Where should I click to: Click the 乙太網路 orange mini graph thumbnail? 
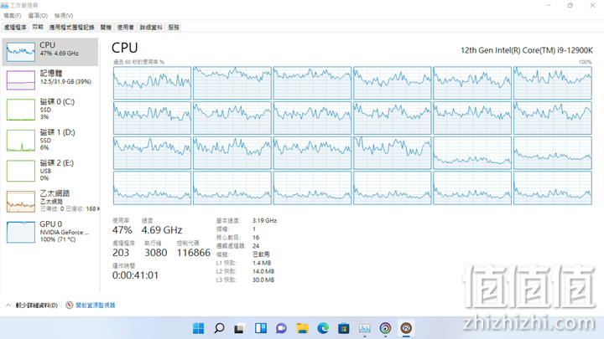[21, 202]
